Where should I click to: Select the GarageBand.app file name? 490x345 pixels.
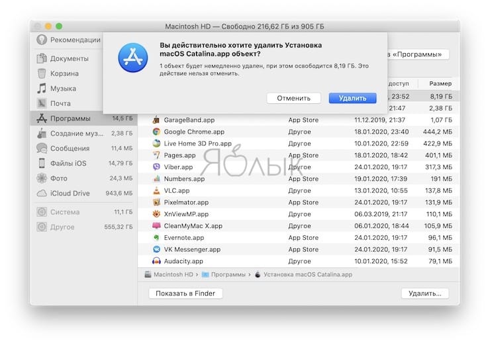(189, 120)
